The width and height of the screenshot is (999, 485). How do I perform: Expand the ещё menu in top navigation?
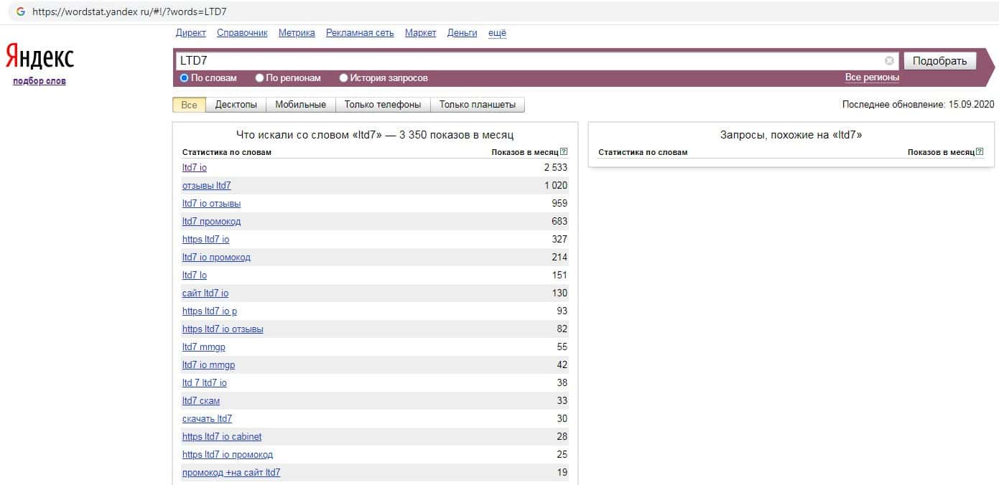coord(497,33)
